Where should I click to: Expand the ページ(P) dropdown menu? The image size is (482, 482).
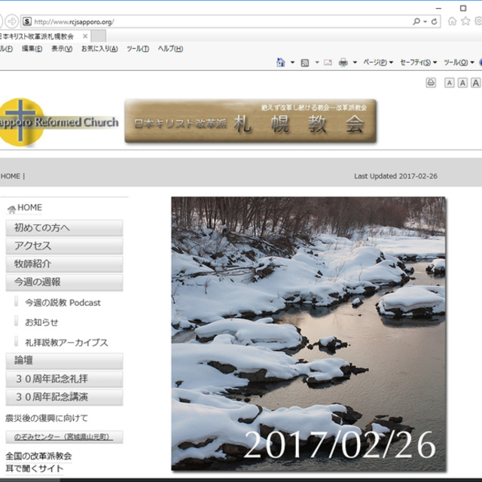pos(377,63)
